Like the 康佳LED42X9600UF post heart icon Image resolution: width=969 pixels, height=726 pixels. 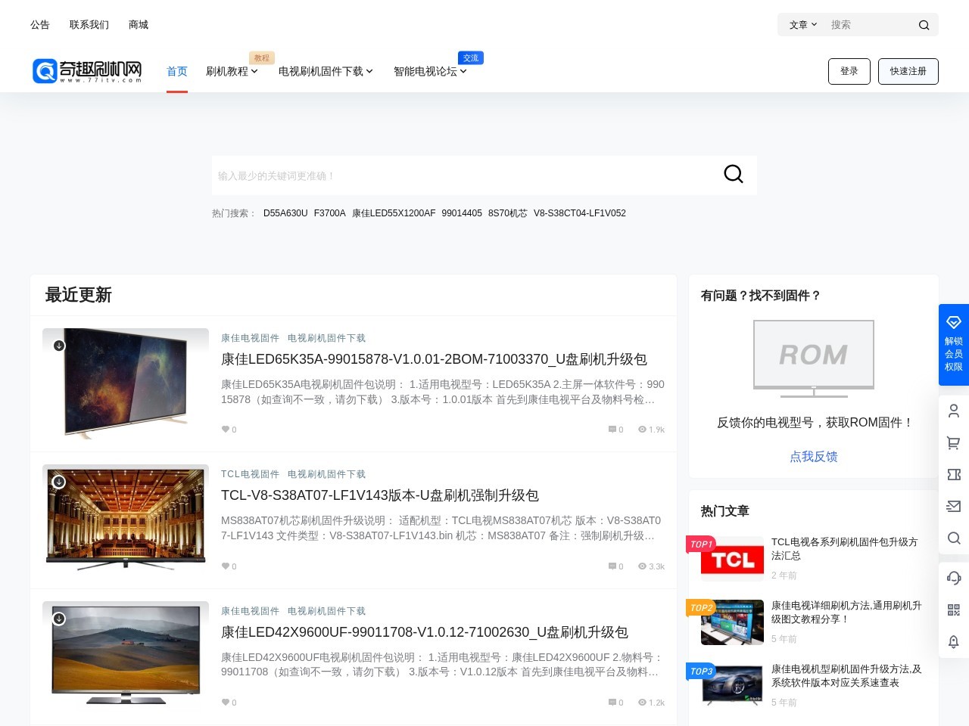225,703
